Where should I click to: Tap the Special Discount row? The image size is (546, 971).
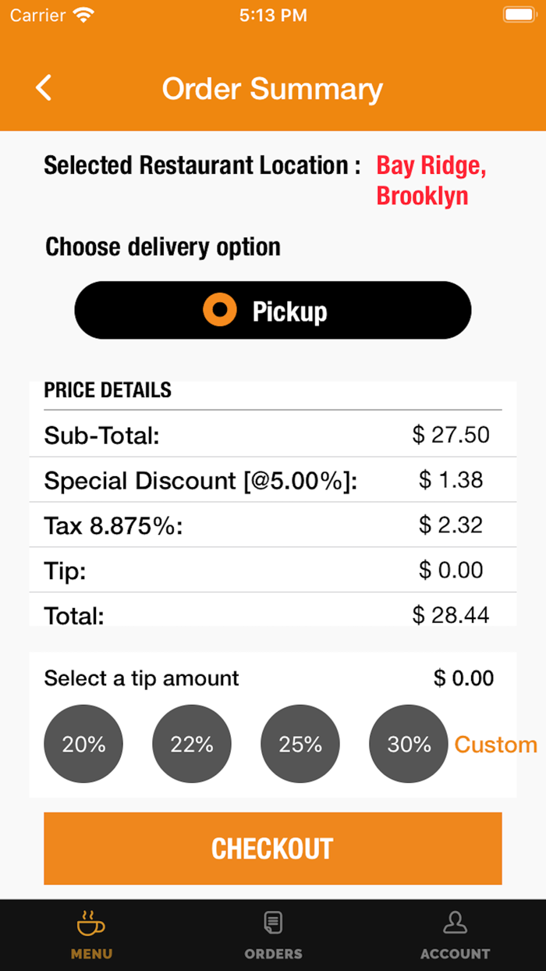pos(273,480)
